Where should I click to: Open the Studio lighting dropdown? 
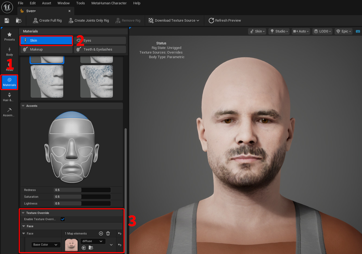tap(279, 31)
